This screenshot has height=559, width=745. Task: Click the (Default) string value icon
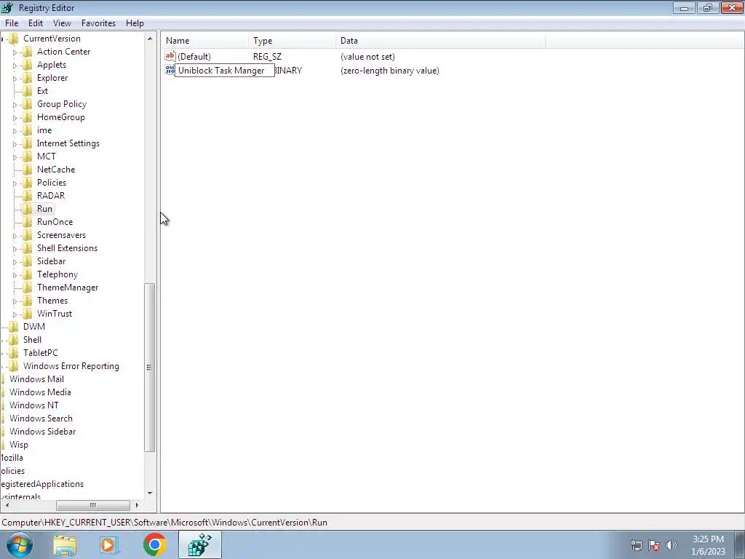tap(170, 56)
